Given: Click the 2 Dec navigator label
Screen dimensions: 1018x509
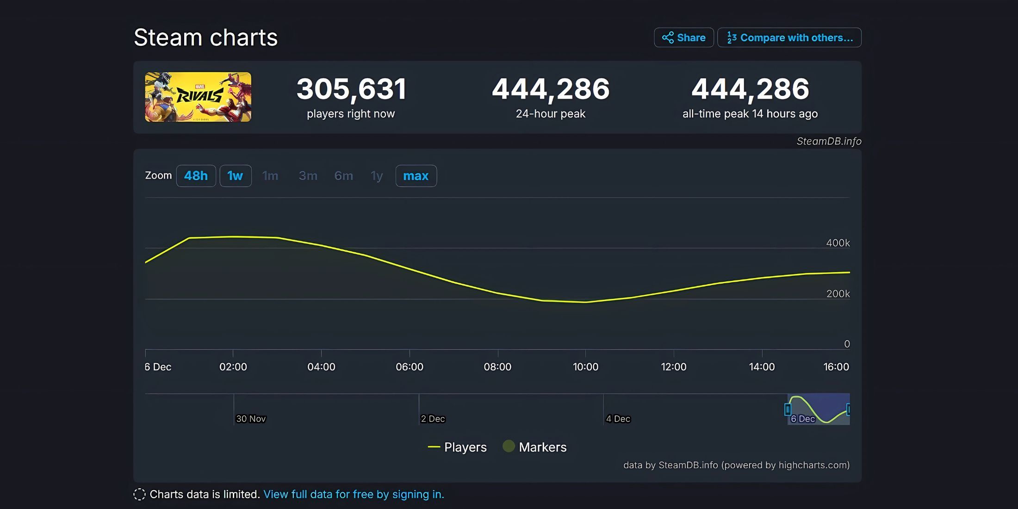Looking at the screenshot, I should (433, 419).
